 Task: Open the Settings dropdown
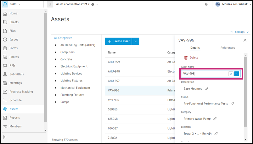[x=239, y=32]
